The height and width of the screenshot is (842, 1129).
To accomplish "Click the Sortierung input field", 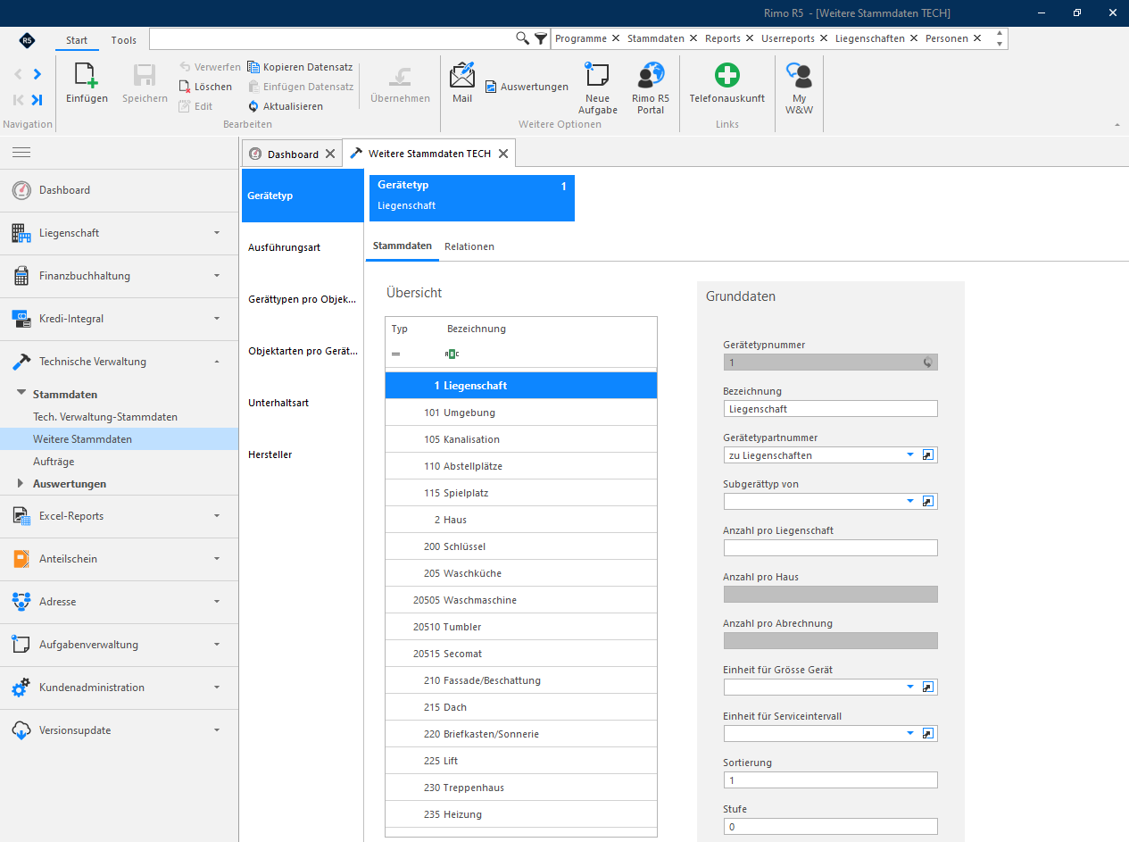I will pyautogui.click(x=830, y=780).
